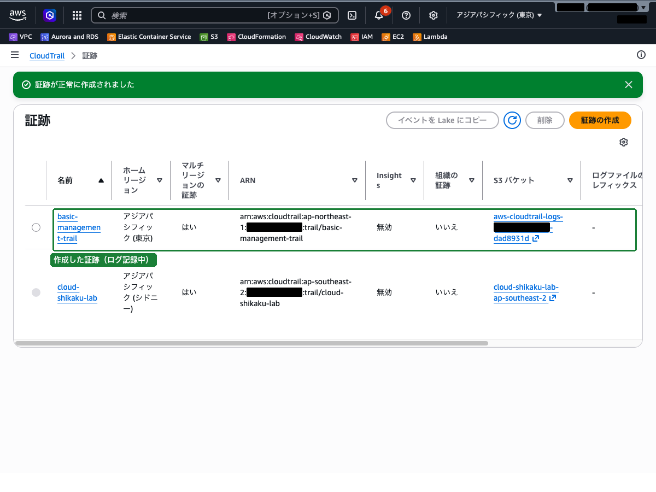Open the AWS home logo
The height and width of the screenshot is (492, 656).
pyautogui.click(x=18, y=15)
